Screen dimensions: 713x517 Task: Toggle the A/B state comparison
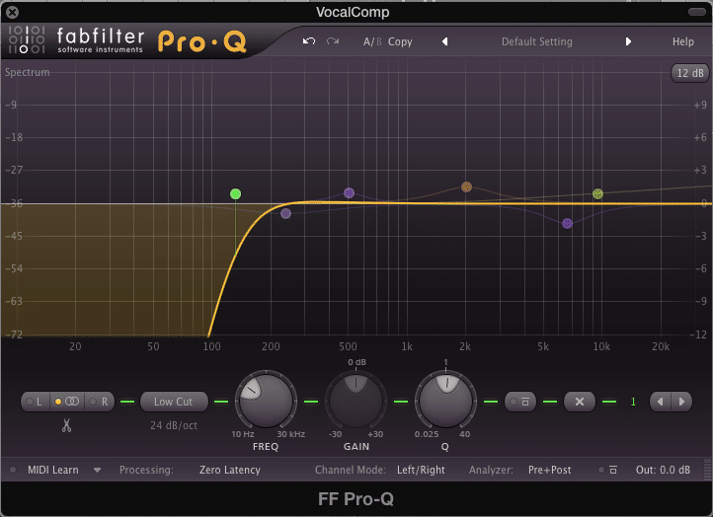click(x=372, y=41)
